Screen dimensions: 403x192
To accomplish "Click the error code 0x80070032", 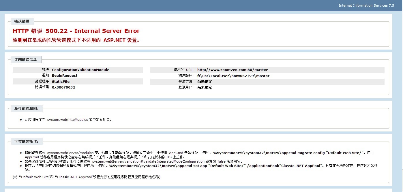I will 63,87.
